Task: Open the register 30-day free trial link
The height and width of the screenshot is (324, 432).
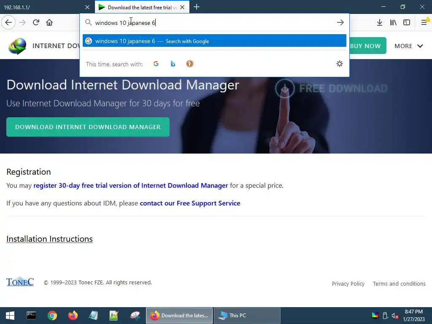Action: click(x=131, y=186)
